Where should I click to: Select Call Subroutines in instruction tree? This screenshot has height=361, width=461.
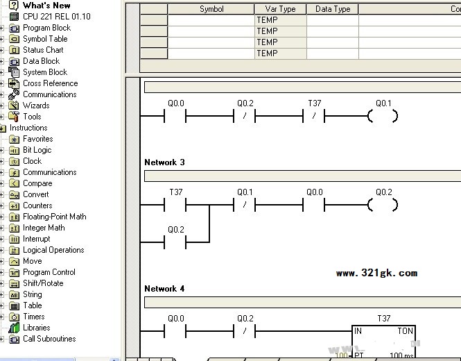pos(49,339)
